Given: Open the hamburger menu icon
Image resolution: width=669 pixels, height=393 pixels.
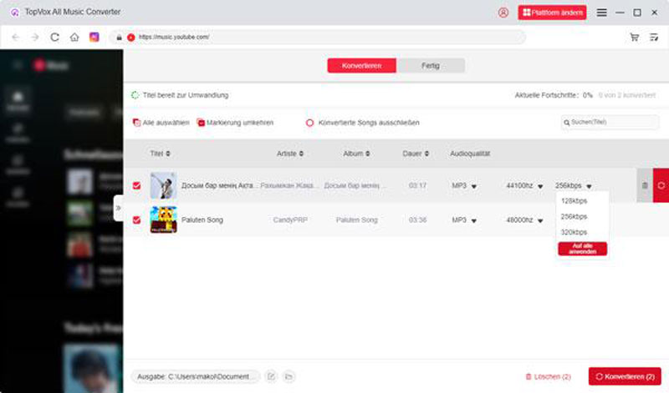Looking at the screenshot, I should pos(601,13).
